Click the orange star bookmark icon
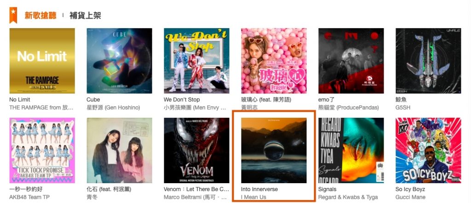The width and height of the screenshot is (471, 203). [x=13, y=15]
